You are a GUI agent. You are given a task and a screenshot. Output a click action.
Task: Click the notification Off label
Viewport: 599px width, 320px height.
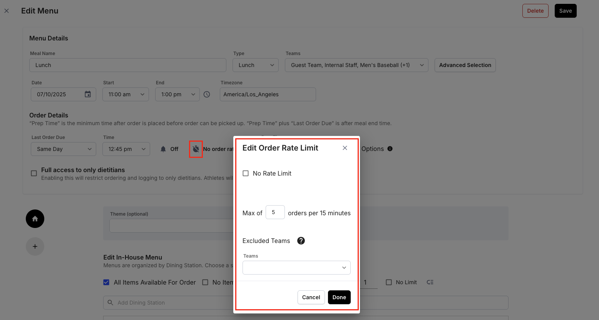pos(174,149)
